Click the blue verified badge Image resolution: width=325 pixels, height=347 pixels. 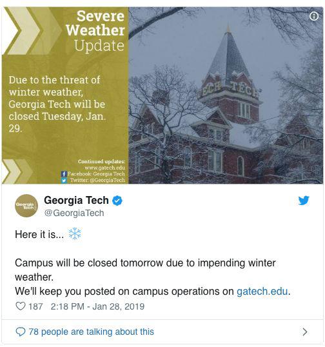[x=117, y=201]
